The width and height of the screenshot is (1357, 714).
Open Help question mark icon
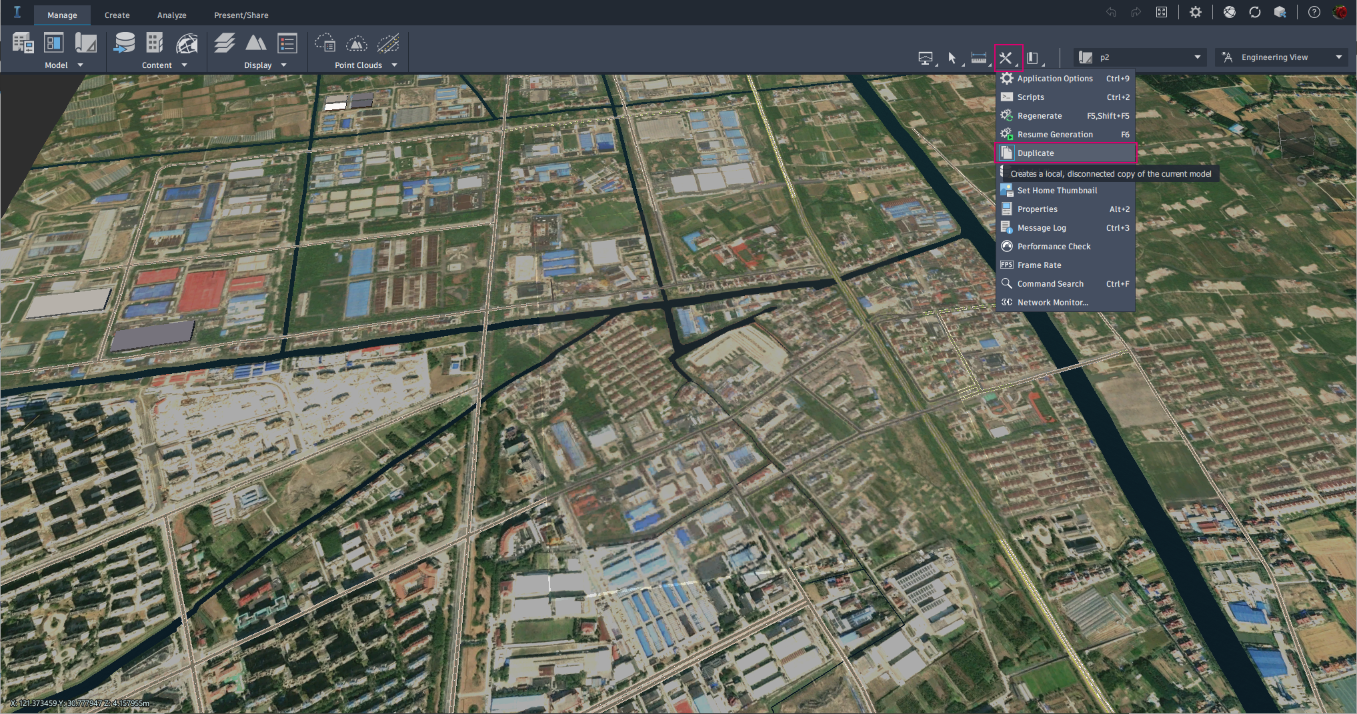[1314, 13]
